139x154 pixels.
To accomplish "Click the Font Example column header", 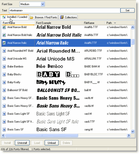I will click(x=58, y=23).
